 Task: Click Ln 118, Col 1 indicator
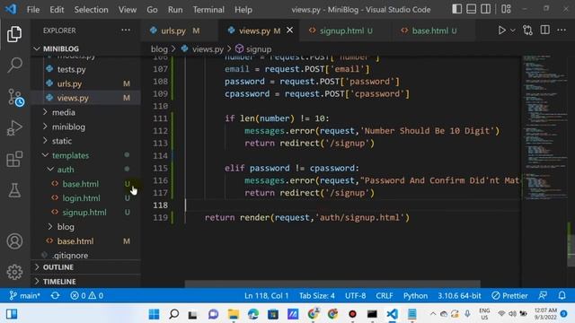click(x=266, y=295)
